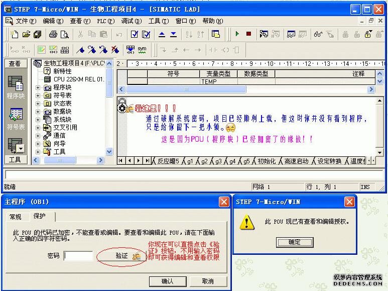Expand the 工具 tree node
The height and width of the screenshot is (291, 388).
(x=38, y=152)
